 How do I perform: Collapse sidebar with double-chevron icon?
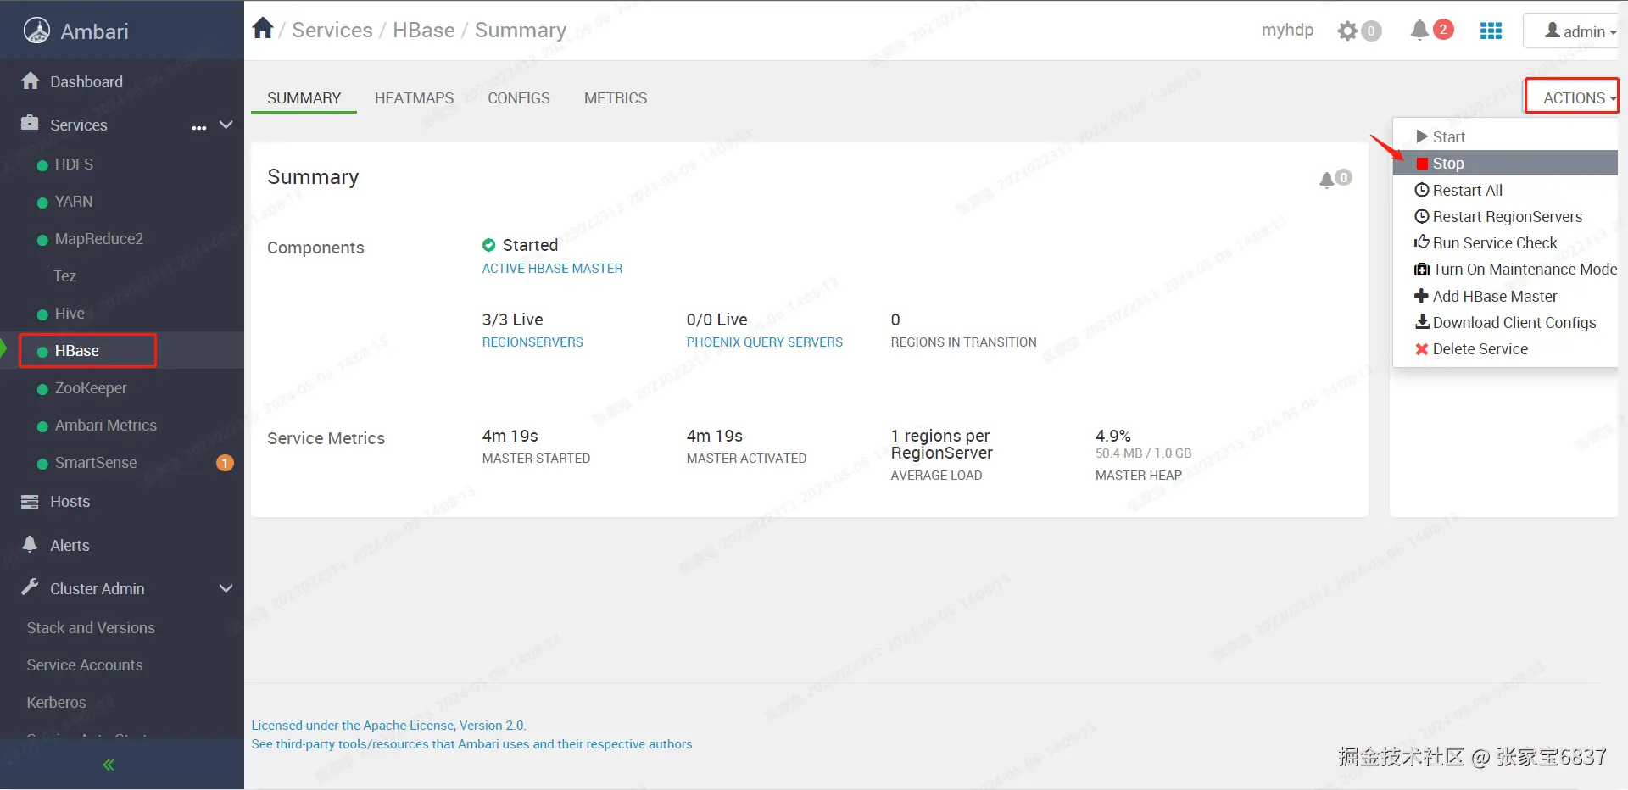click(109, 765)
